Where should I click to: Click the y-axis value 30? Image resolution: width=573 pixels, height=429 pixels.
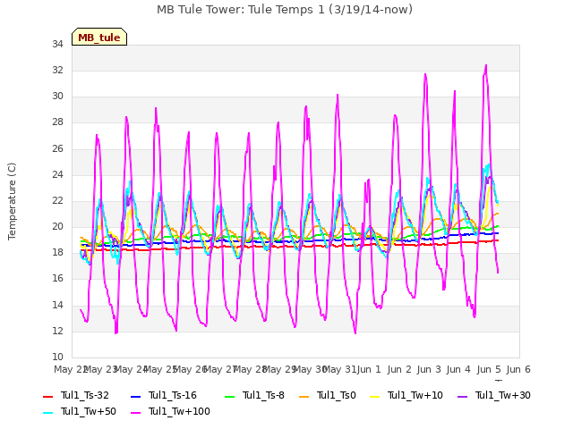[x=57, y=97]
